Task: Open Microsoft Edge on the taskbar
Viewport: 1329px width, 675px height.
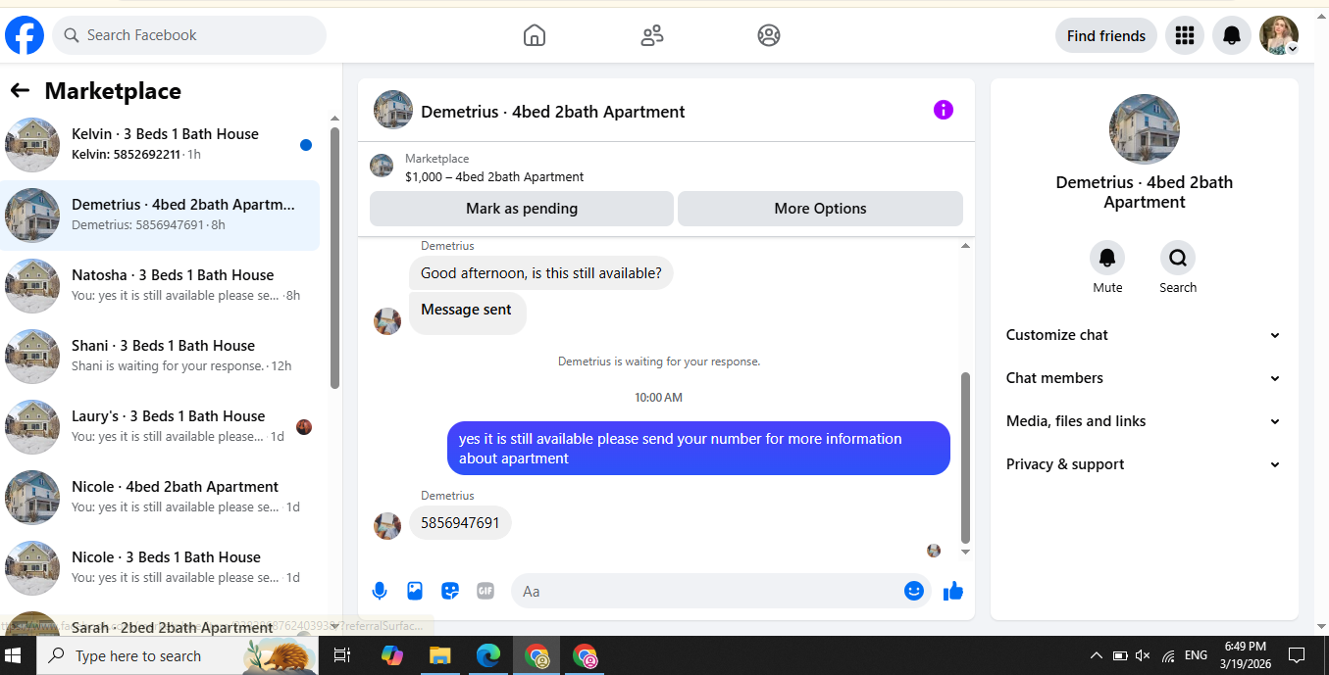Action: [487, 655]
